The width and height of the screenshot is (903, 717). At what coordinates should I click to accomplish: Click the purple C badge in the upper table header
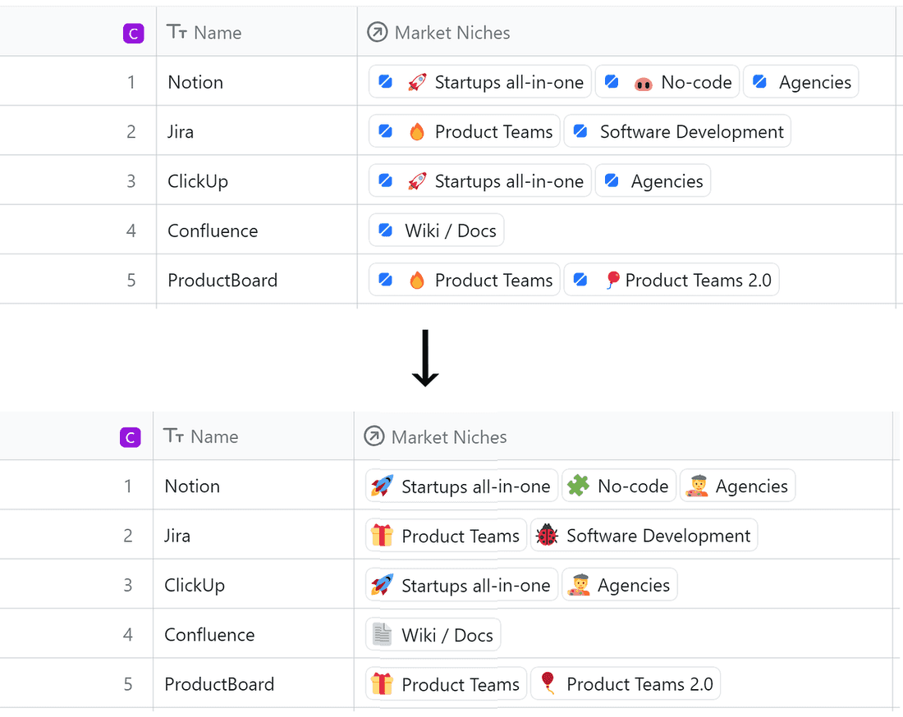tap(133, 34)
